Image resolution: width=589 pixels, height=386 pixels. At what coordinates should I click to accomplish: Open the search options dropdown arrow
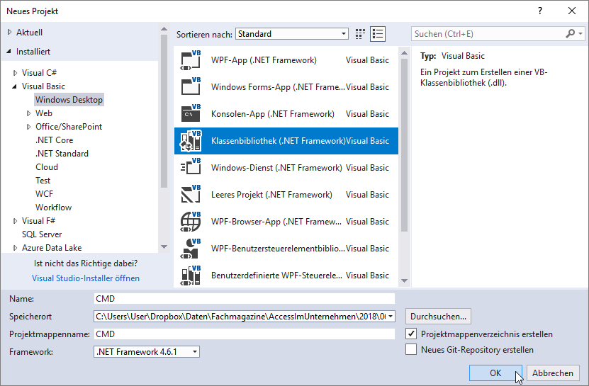coord(580,34)
